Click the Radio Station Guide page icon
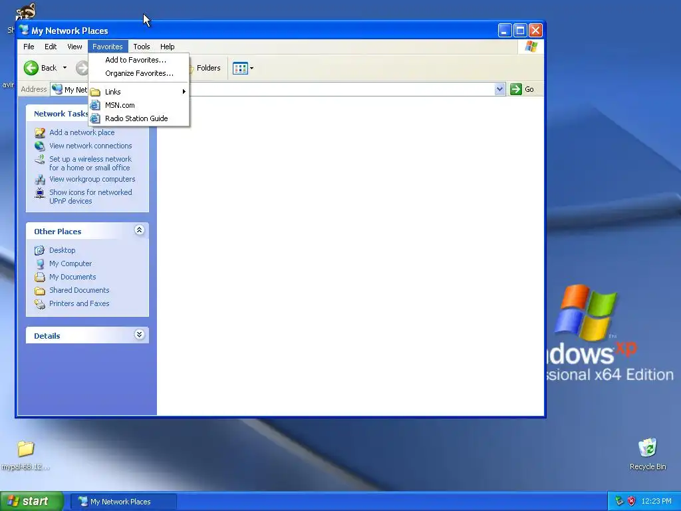Image resolution: width=681 pixels, height=511 pixels. (x=95, y=118)
